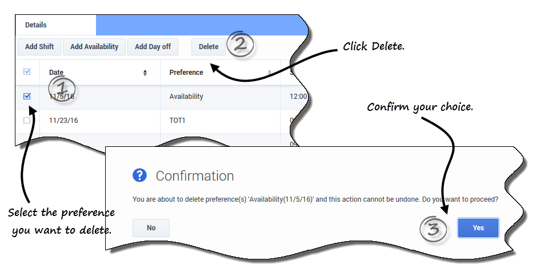Select the 11/23/16 date cell
This screenshot has width=536, height=276.
[x=63, y=121]
